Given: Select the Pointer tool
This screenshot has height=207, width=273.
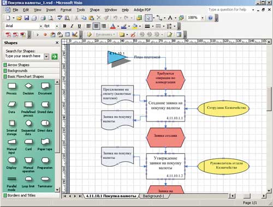Looking at the screenshot, I should tap(149, 18).
